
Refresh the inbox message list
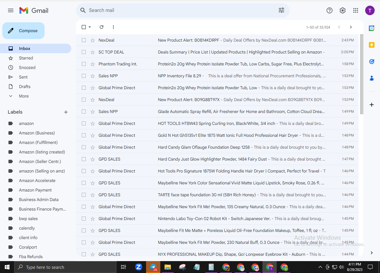(x=102, y=27)
